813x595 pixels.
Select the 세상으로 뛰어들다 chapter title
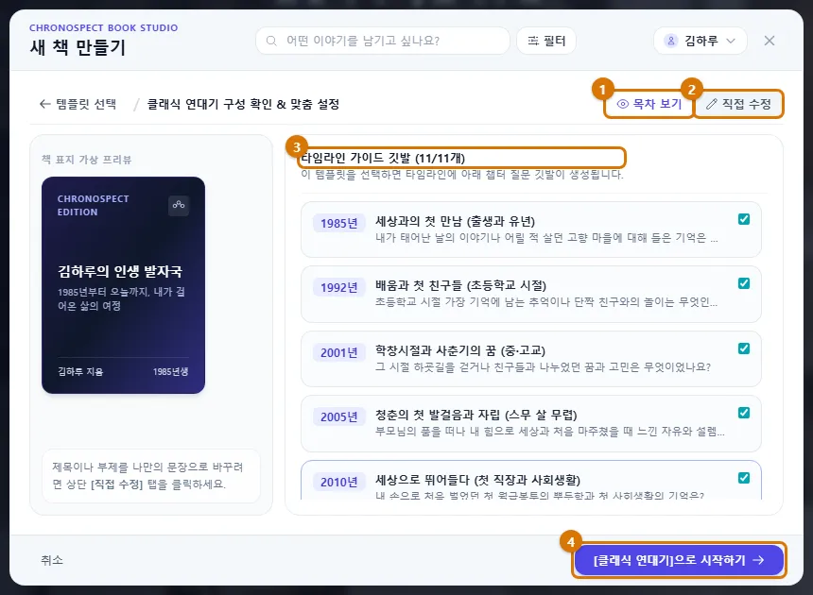[x=477, y=481]
